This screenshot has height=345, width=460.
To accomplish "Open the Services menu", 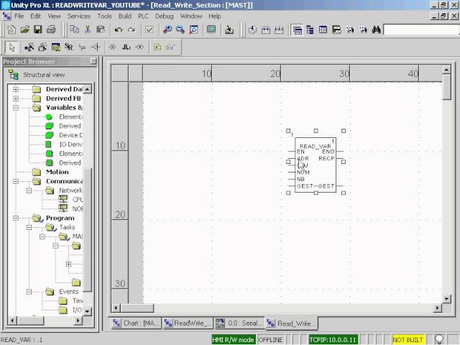I will [x=79, y=16].
